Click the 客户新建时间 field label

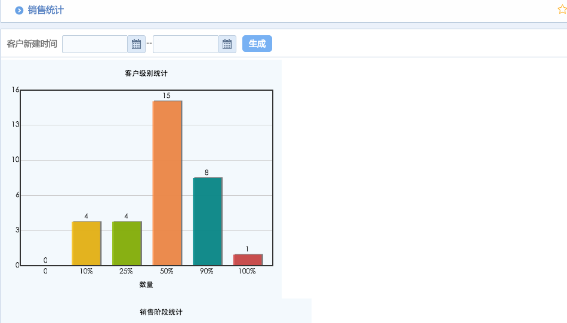point(32,44)
